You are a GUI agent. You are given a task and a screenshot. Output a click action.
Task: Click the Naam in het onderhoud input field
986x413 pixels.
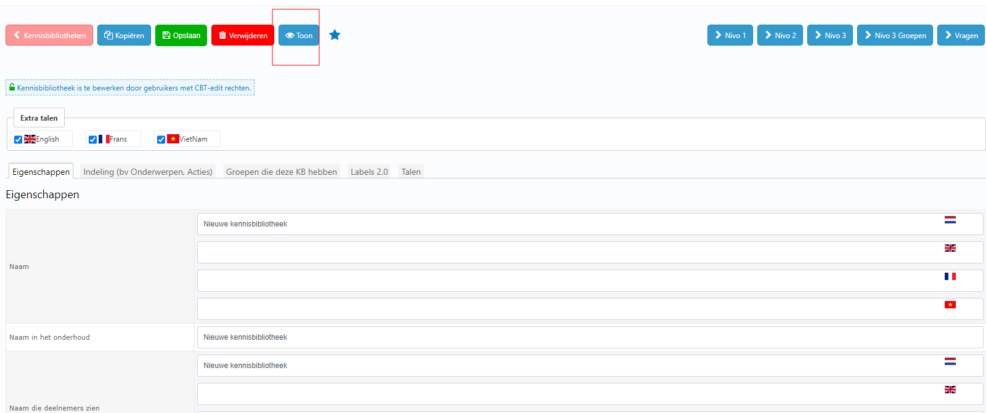click(x=589, y=337)
